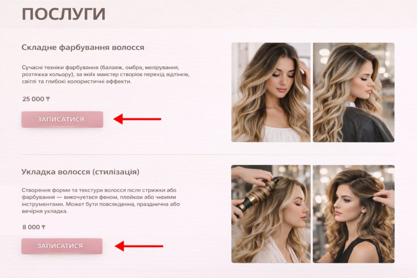Click the divider line between the services

208,154
